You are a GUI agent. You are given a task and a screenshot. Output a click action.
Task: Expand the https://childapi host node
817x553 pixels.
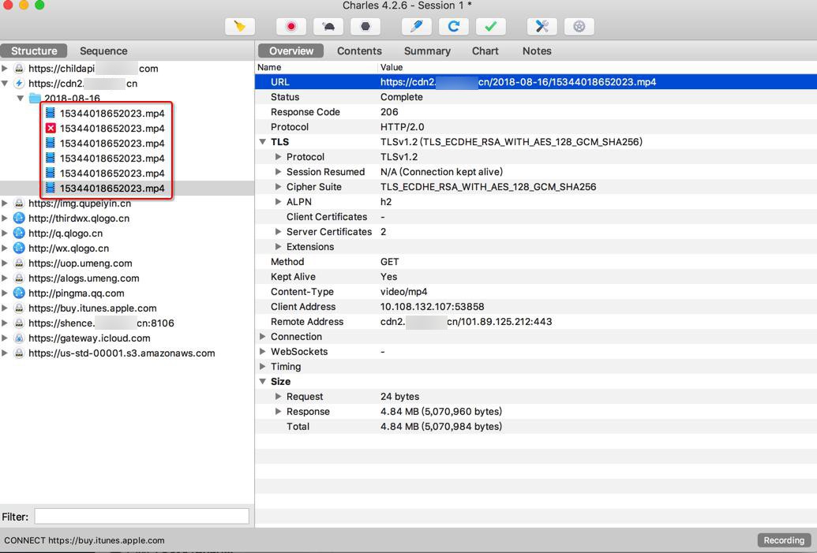[x=5, y=68]
